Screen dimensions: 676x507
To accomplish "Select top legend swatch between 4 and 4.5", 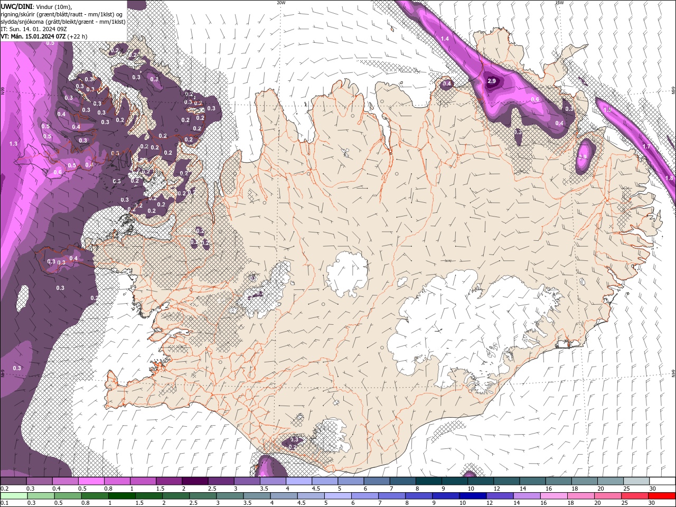I will [298, 481].
